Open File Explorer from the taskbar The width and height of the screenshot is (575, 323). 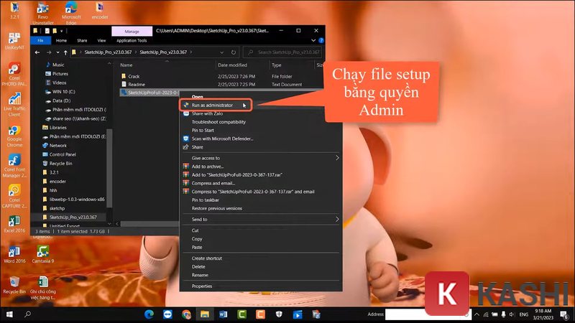click(x=205, y=314)
